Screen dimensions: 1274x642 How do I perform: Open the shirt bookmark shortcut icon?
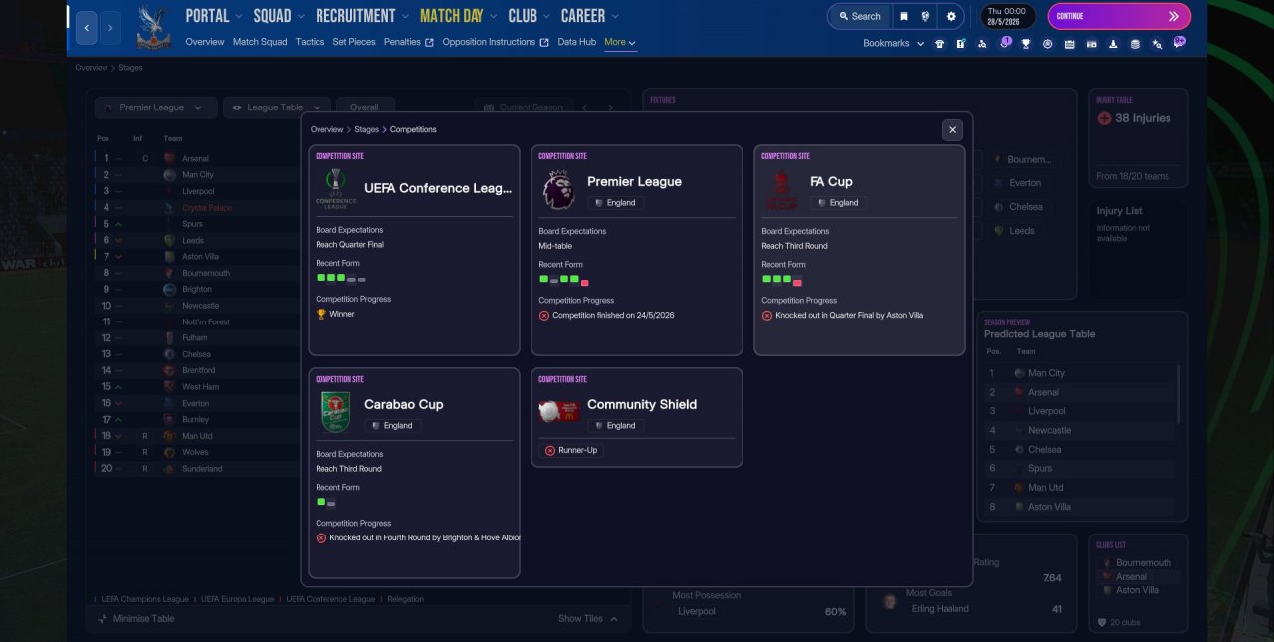(939, 44)
